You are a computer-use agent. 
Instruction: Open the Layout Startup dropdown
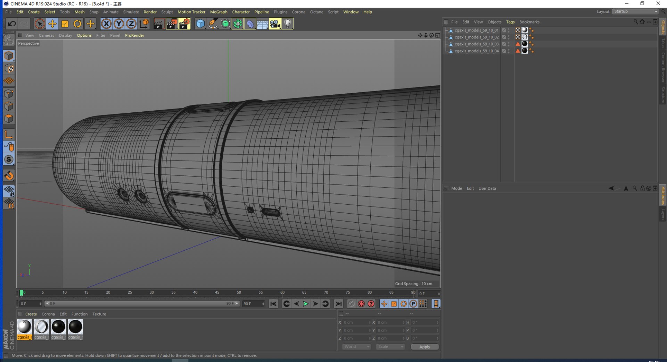pyautogui.click(x=635, y=11)
